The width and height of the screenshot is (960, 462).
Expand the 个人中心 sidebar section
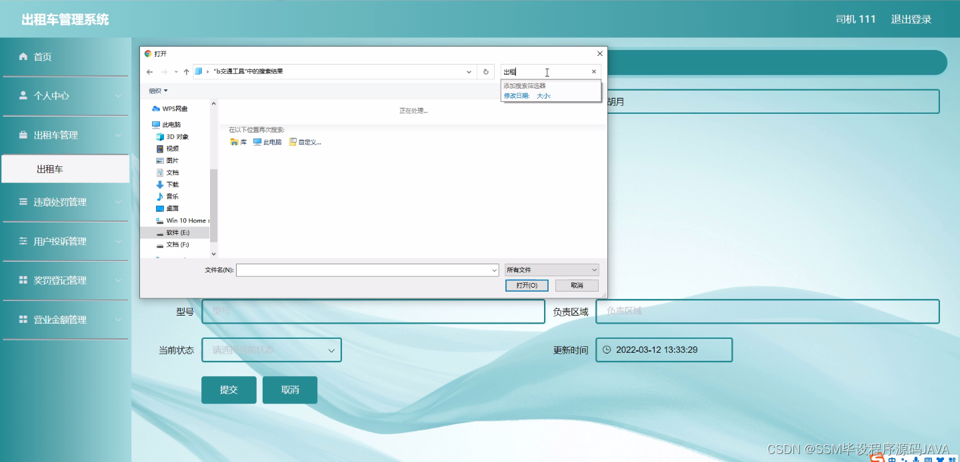pos(65,95)
